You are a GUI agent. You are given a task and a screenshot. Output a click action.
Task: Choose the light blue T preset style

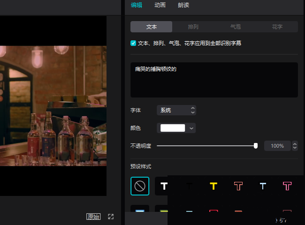click(x=263, y=186)
